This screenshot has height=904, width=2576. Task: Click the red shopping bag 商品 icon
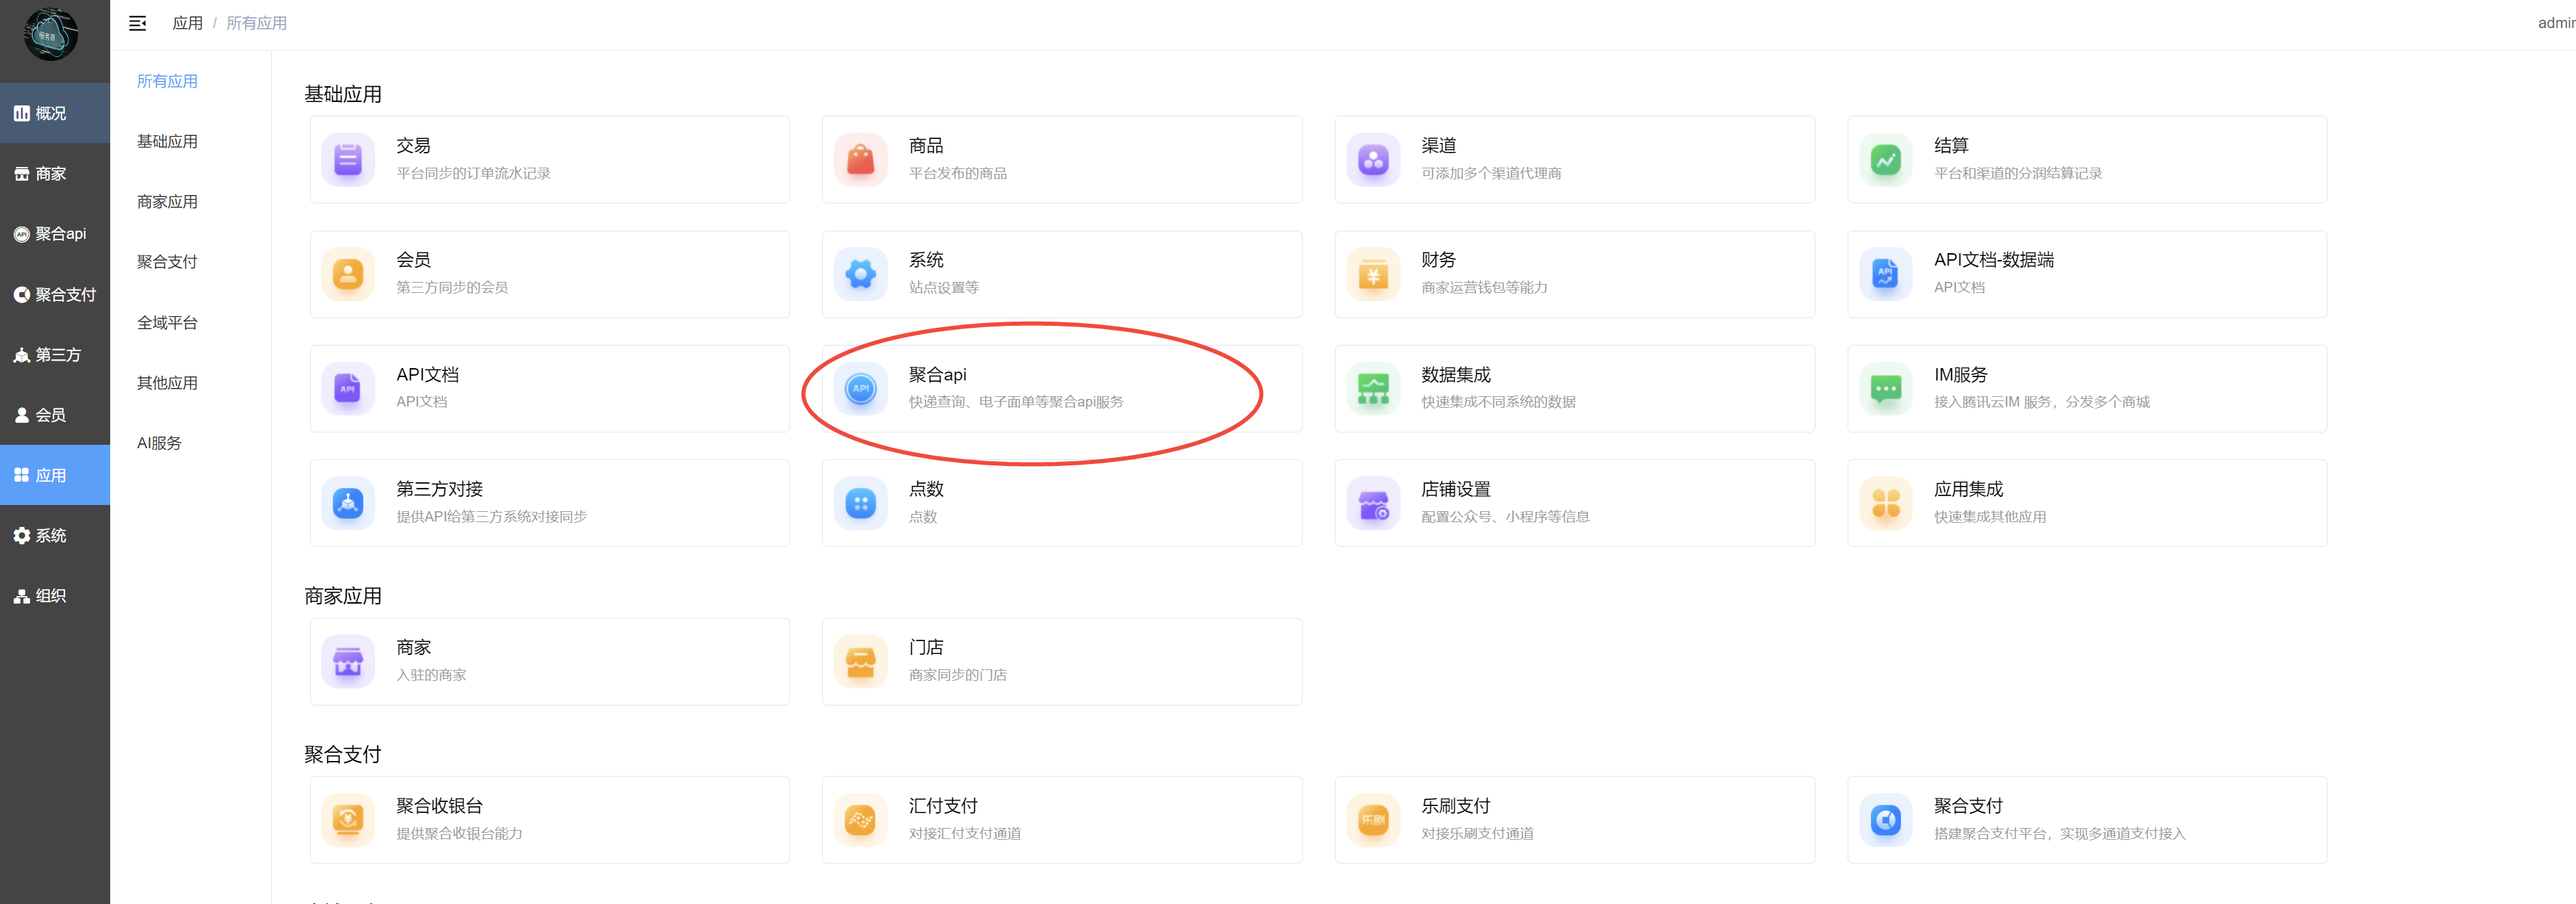(x=860, y=160)
